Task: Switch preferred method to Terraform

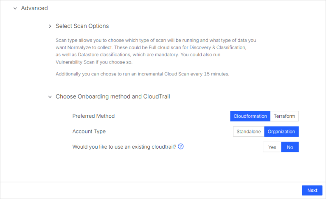Action: [284, 116]
